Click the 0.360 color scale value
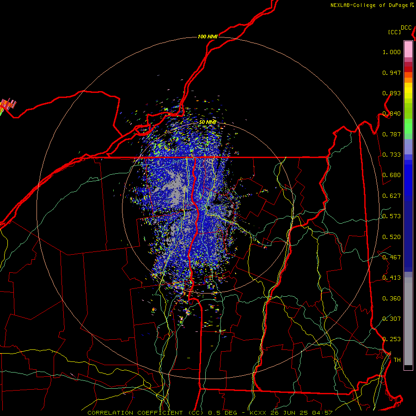416x416 pixels. point(392,299)
